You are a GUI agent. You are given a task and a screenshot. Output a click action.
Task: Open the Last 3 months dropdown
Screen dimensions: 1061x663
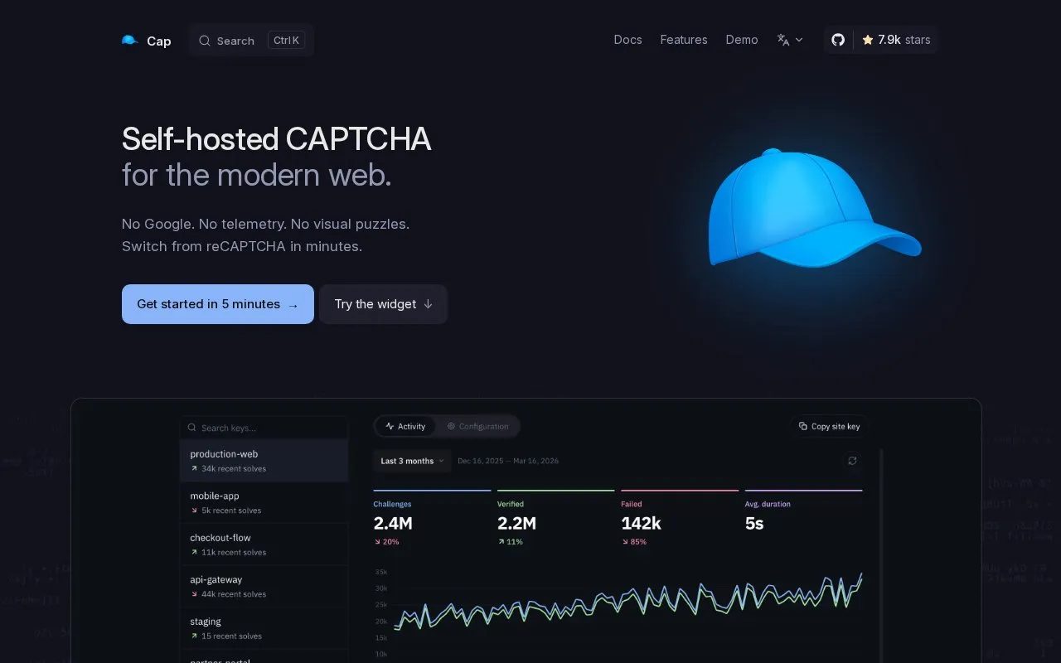(x=412, y=461)
